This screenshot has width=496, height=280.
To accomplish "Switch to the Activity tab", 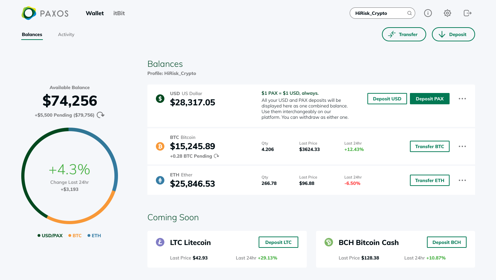I will [x=66, y=34].
